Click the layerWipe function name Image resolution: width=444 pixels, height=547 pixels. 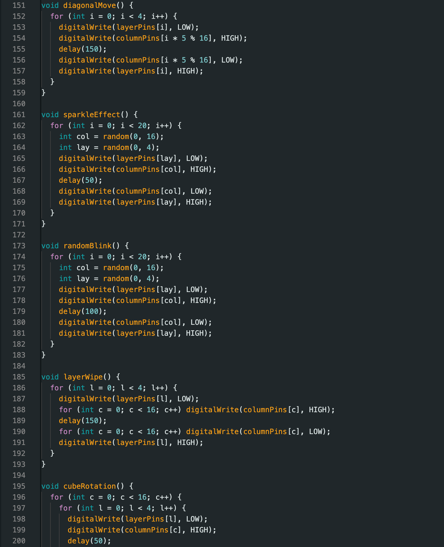tap(83, 377)
